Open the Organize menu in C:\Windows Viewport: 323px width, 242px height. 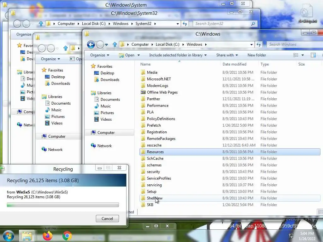point(100,55)
